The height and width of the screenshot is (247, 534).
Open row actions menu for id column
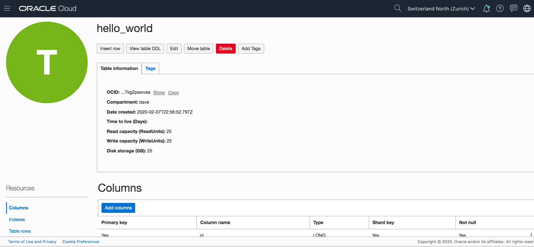[531, 235]
